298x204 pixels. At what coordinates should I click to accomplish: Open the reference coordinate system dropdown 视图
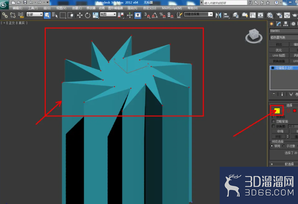click(x=108, y=14)
